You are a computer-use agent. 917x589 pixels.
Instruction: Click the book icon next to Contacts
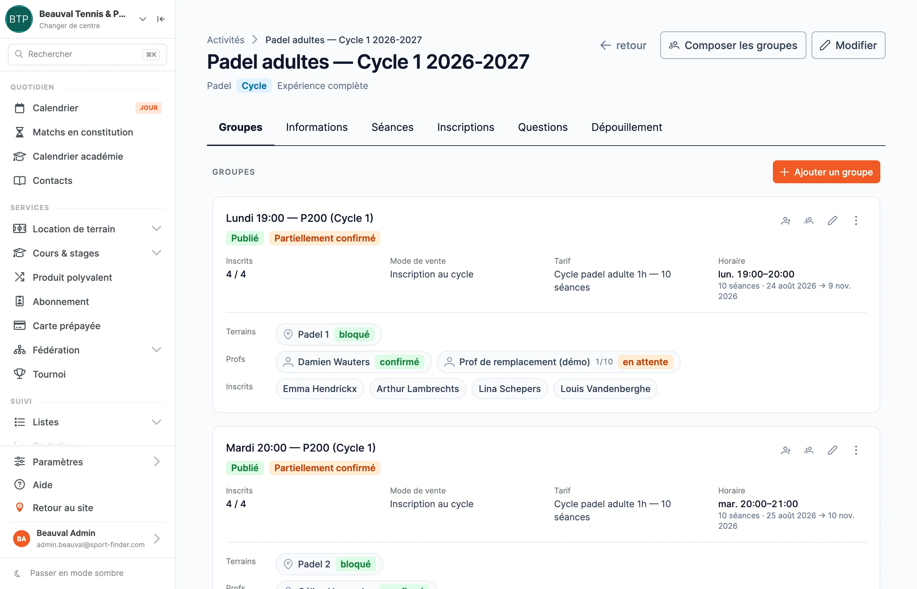pos(20,181)
